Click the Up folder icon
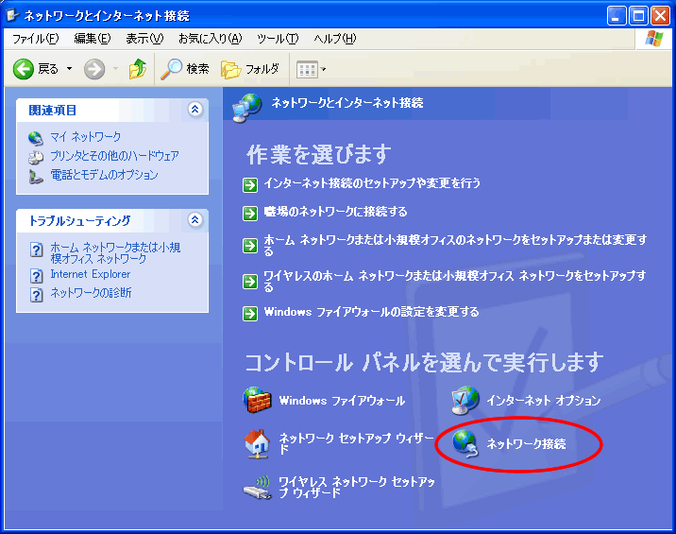Image resolution: width=676 pixels, height=534 pixels. pos(138,69)
